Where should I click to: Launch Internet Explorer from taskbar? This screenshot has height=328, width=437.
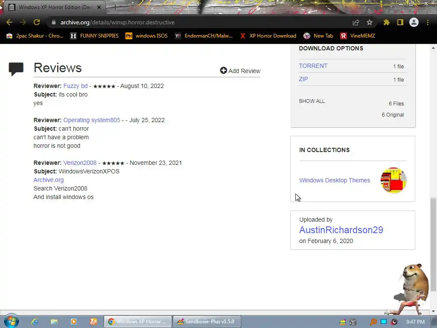point(35,322)
